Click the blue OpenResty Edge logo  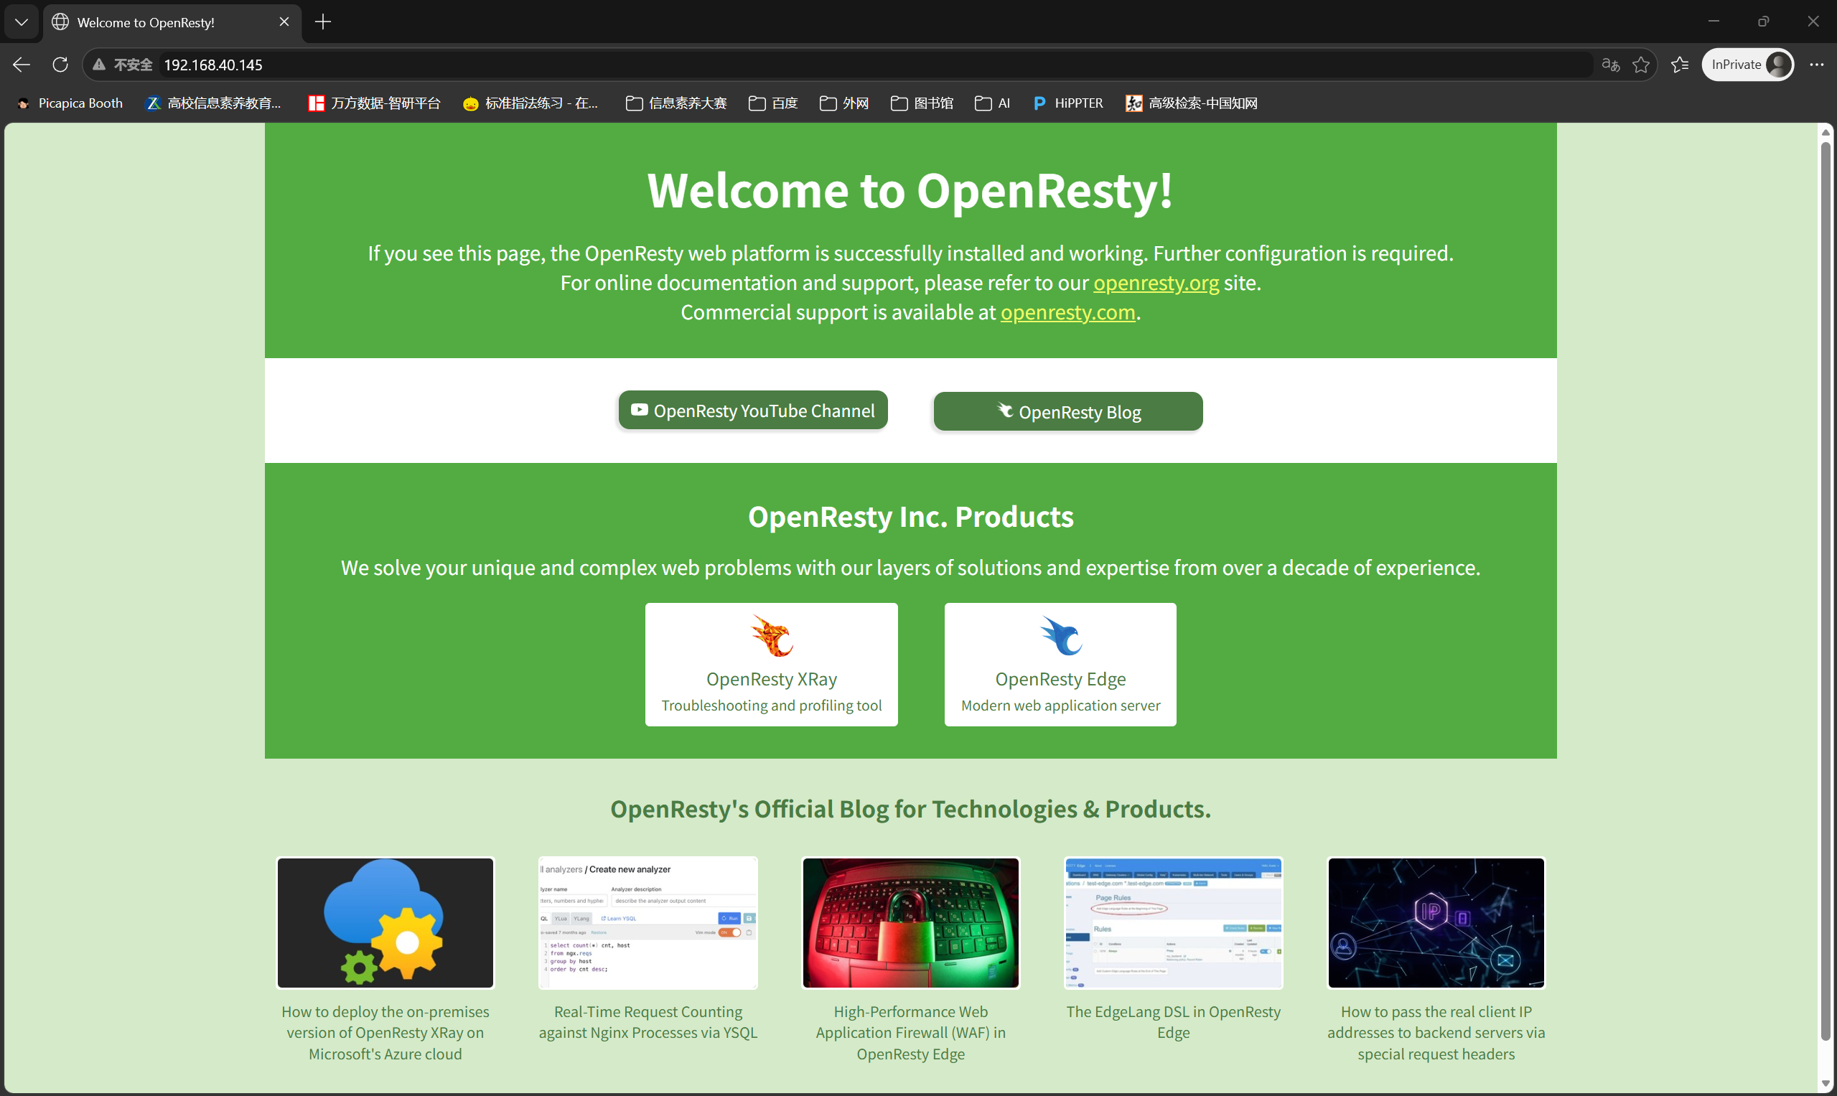click(x=1061, y=636)
